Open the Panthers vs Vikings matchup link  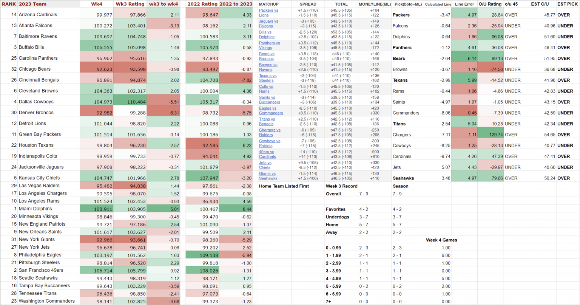(269, 45)
